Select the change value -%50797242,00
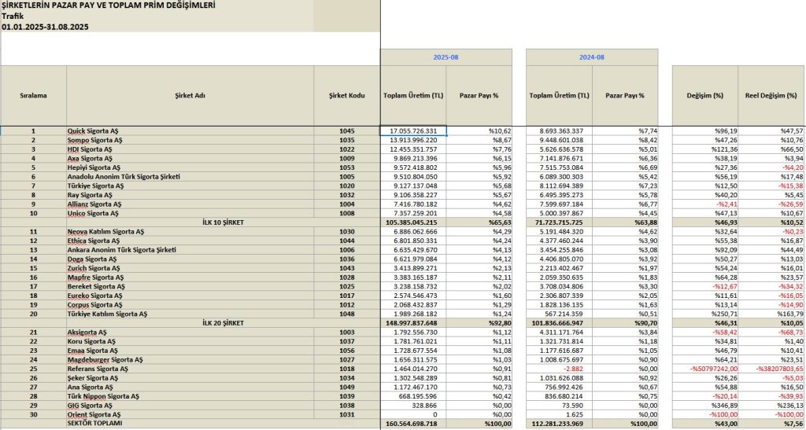 [x=705, y=369]
